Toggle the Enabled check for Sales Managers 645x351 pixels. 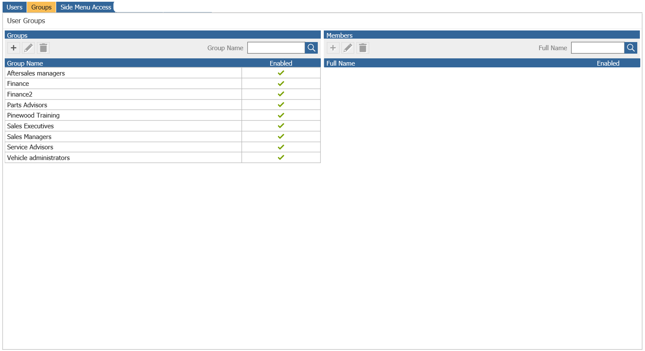click(281, 136)
